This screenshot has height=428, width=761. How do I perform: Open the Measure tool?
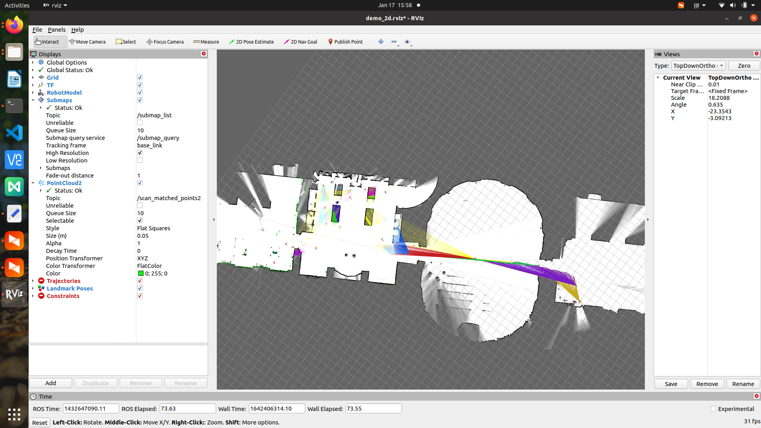pyautogui.click(x=206, y=42)
